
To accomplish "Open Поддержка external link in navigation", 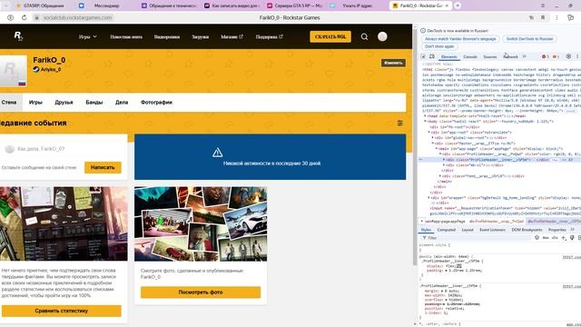I will [x=269, y=36].
